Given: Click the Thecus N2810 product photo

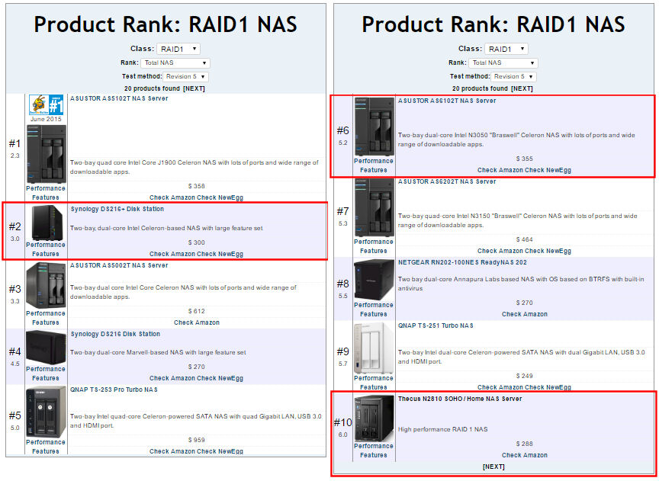Looking at the screenshot, I should [374, 418].
